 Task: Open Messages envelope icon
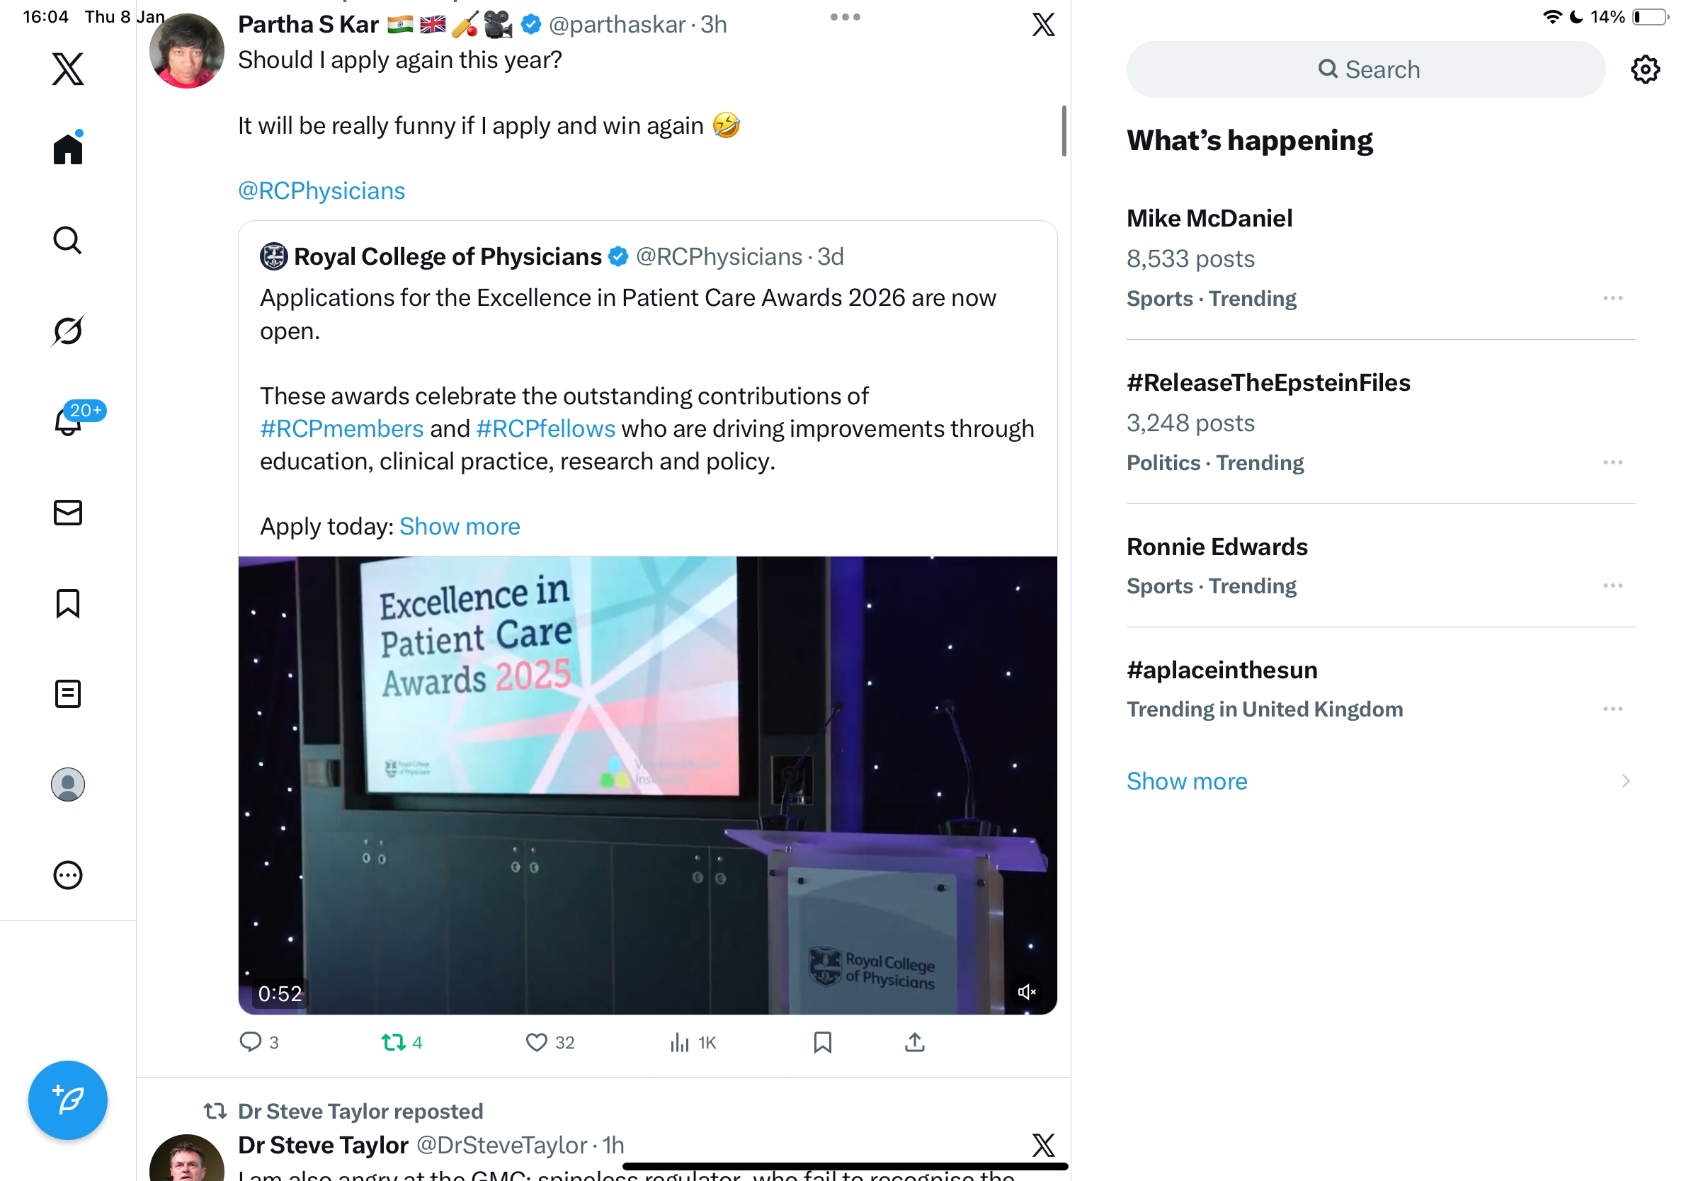pos(68,513)
